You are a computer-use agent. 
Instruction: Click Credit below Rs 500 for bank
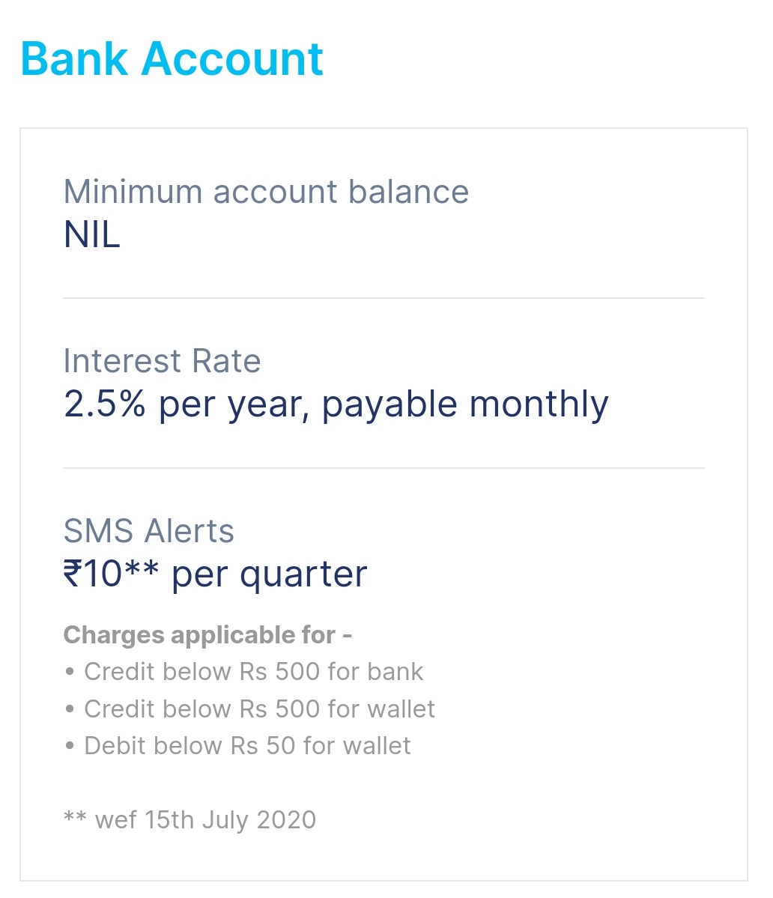click(x=253, y=672)
